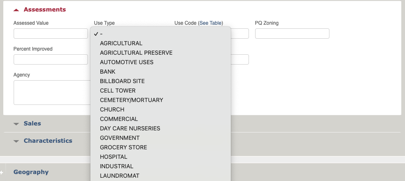
Task: Click the Percent Improved input field
Action: [x=51, y=60]
